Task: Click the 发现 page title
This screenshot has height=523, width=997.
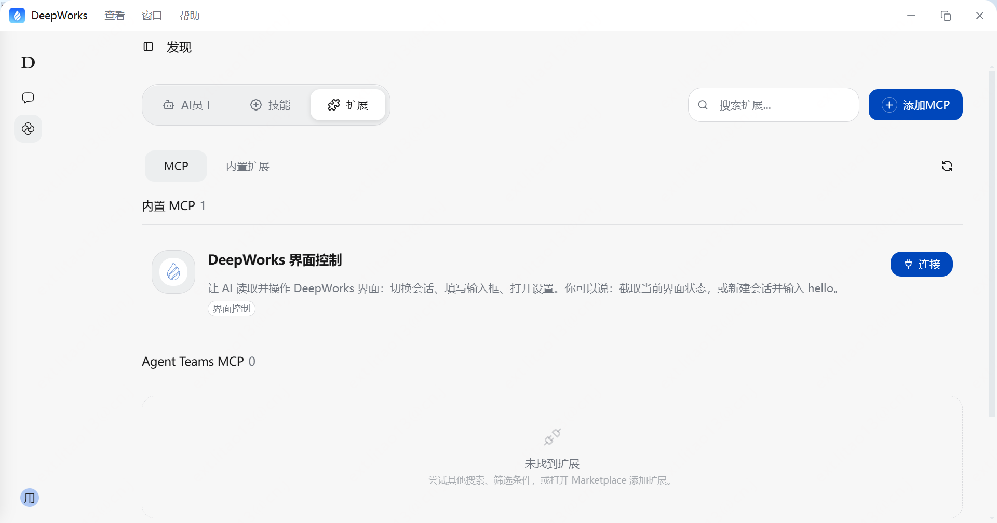Action: (x=179, y=47)
